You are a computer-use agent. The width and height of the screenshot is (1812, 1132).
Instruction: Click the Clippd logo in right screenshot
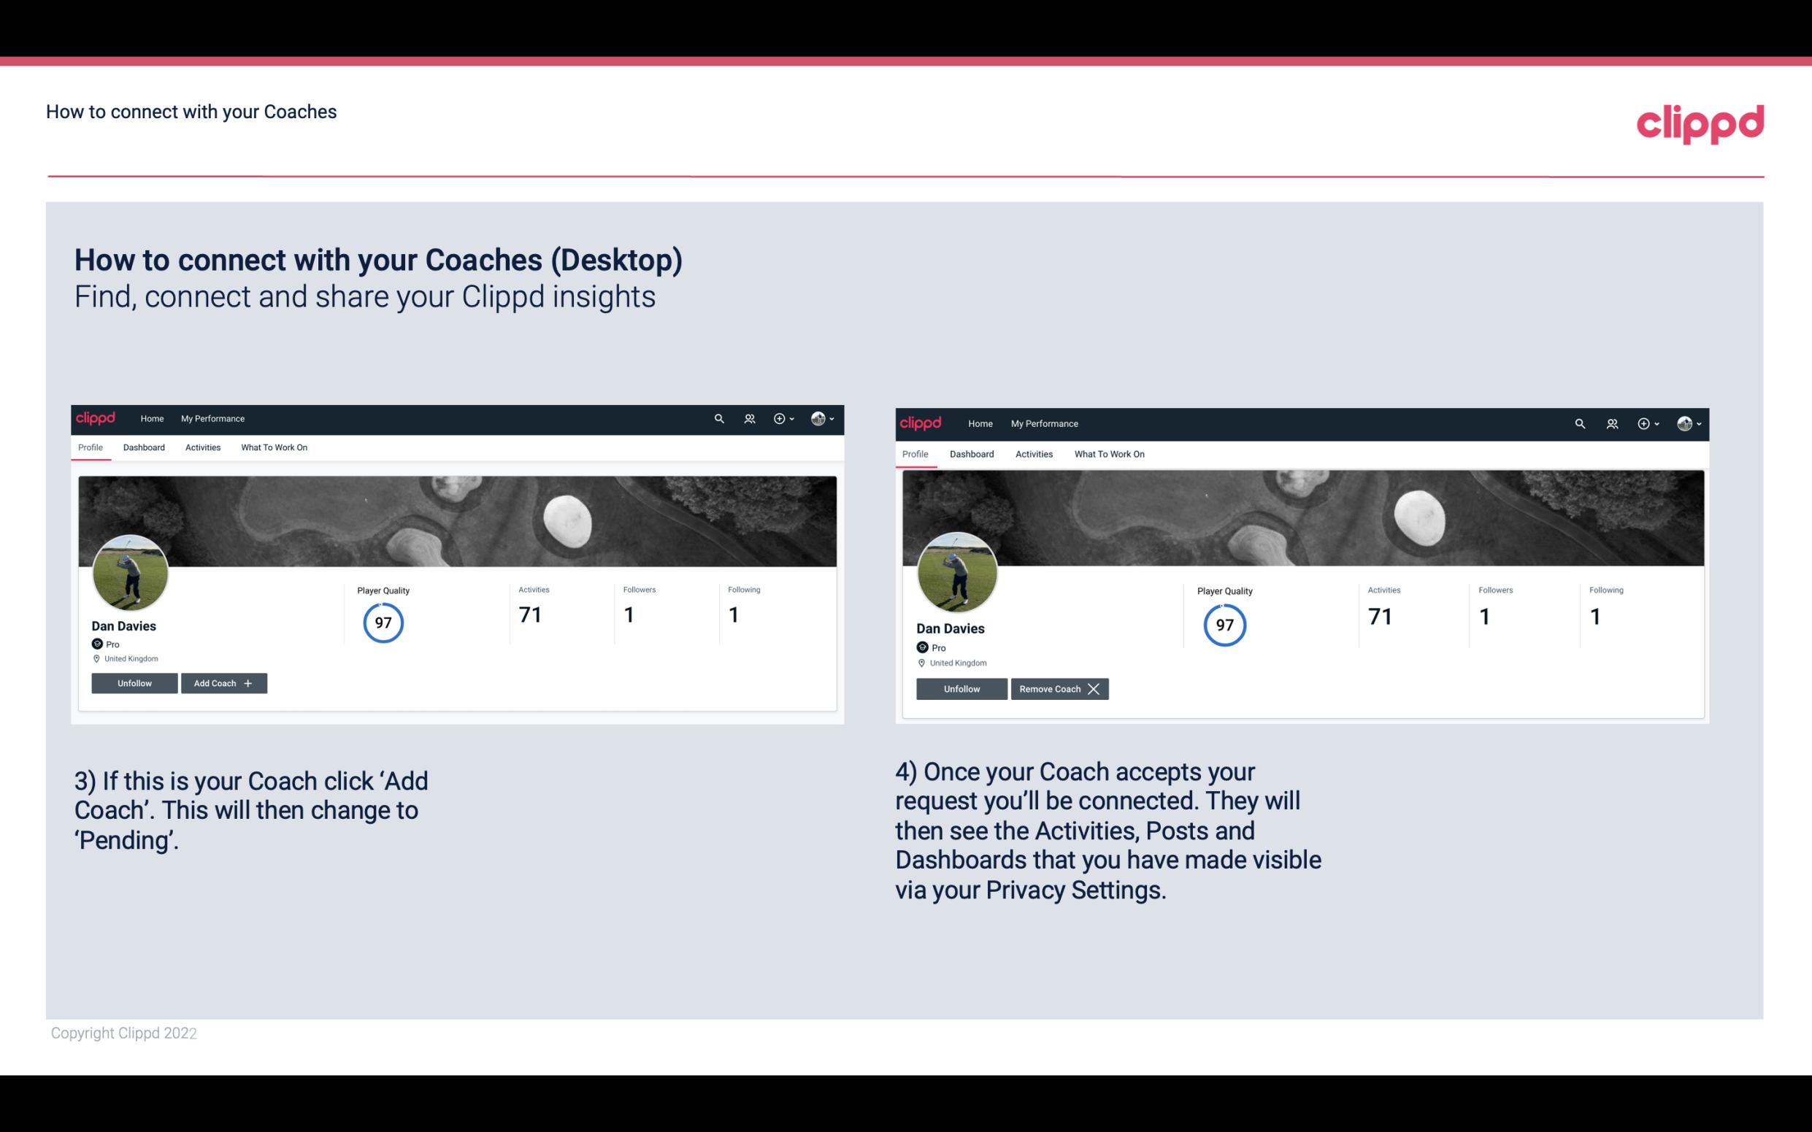pyautogui.click(x=922, y=423)
